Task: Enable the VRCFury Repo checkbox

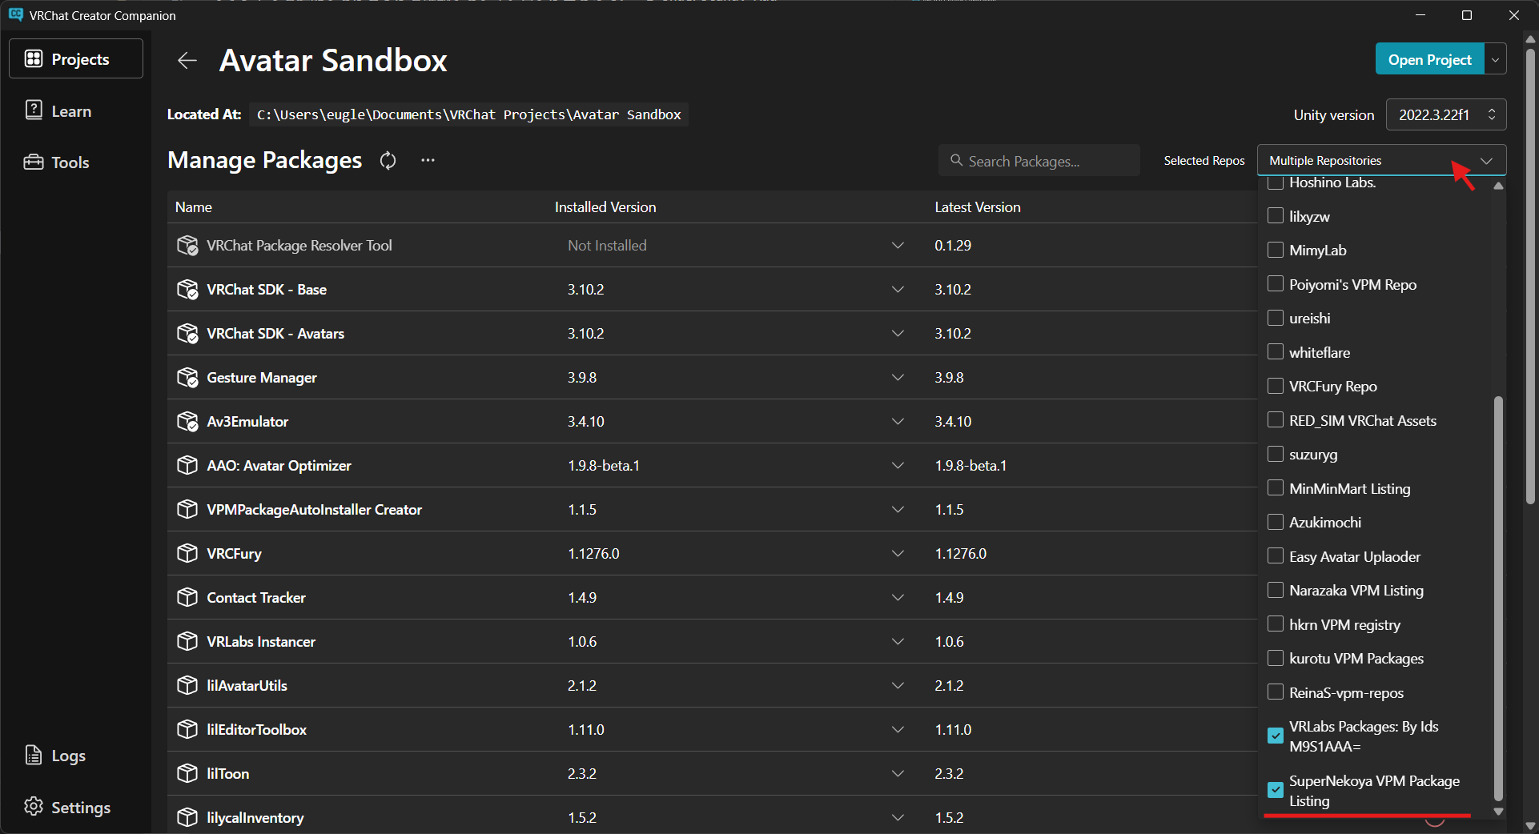Action: pos(1276,387)
